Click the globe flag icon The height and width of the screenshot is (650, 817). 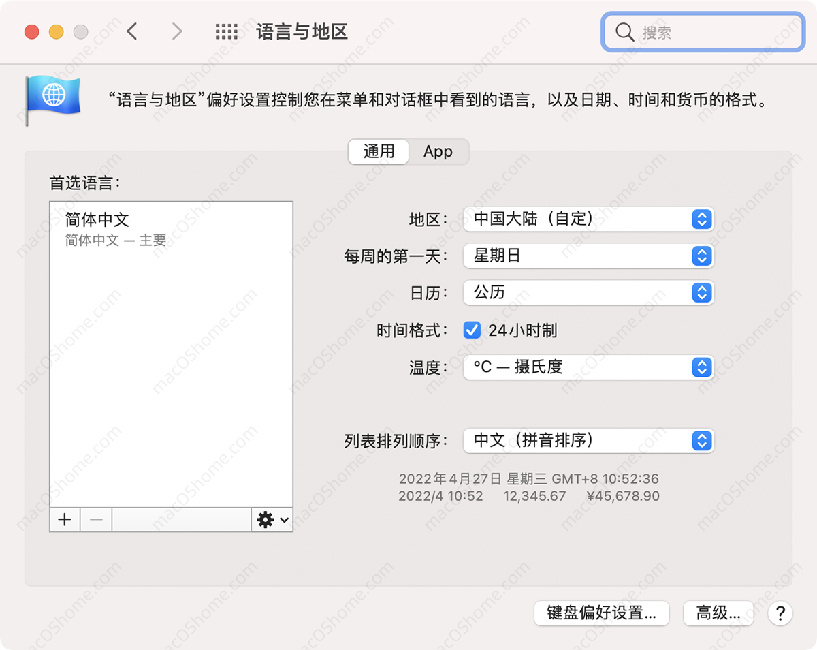tap(53, 98)
